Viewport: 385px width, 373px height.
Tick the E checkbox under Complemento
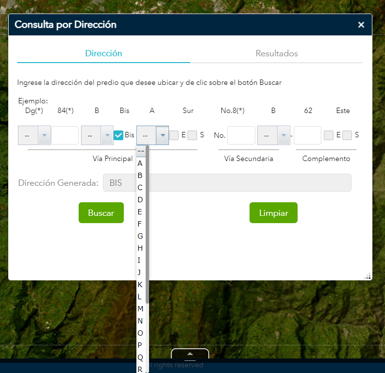click(329, 135)
